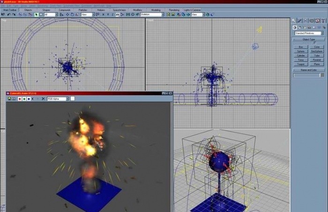Select the Select Object arrow tool
The height and width of the screenshot is (212, 328).
[x=37, y=15]
